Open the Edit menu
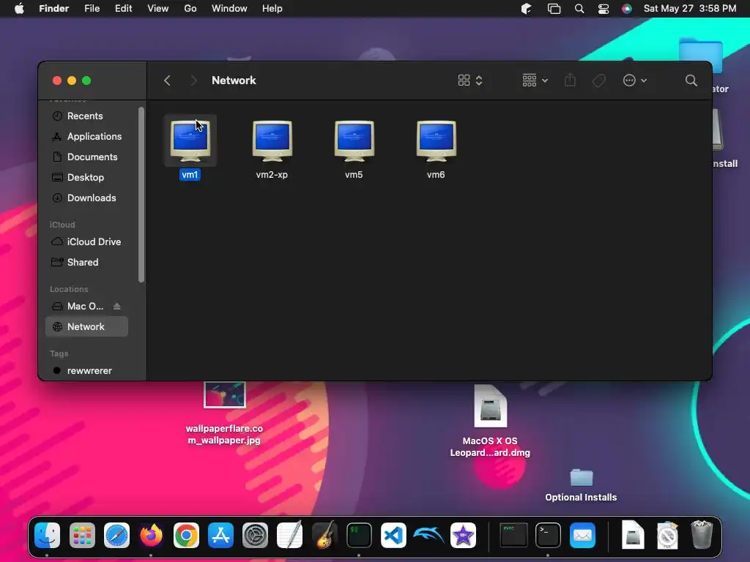 coord(123,9)
